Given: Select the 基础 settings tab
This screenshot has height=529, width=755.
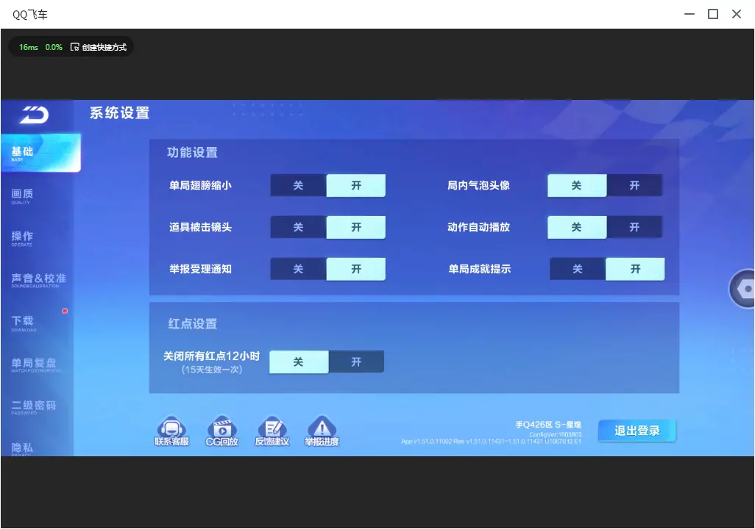Looking at the screenshot, I should (x=40, y=153).
